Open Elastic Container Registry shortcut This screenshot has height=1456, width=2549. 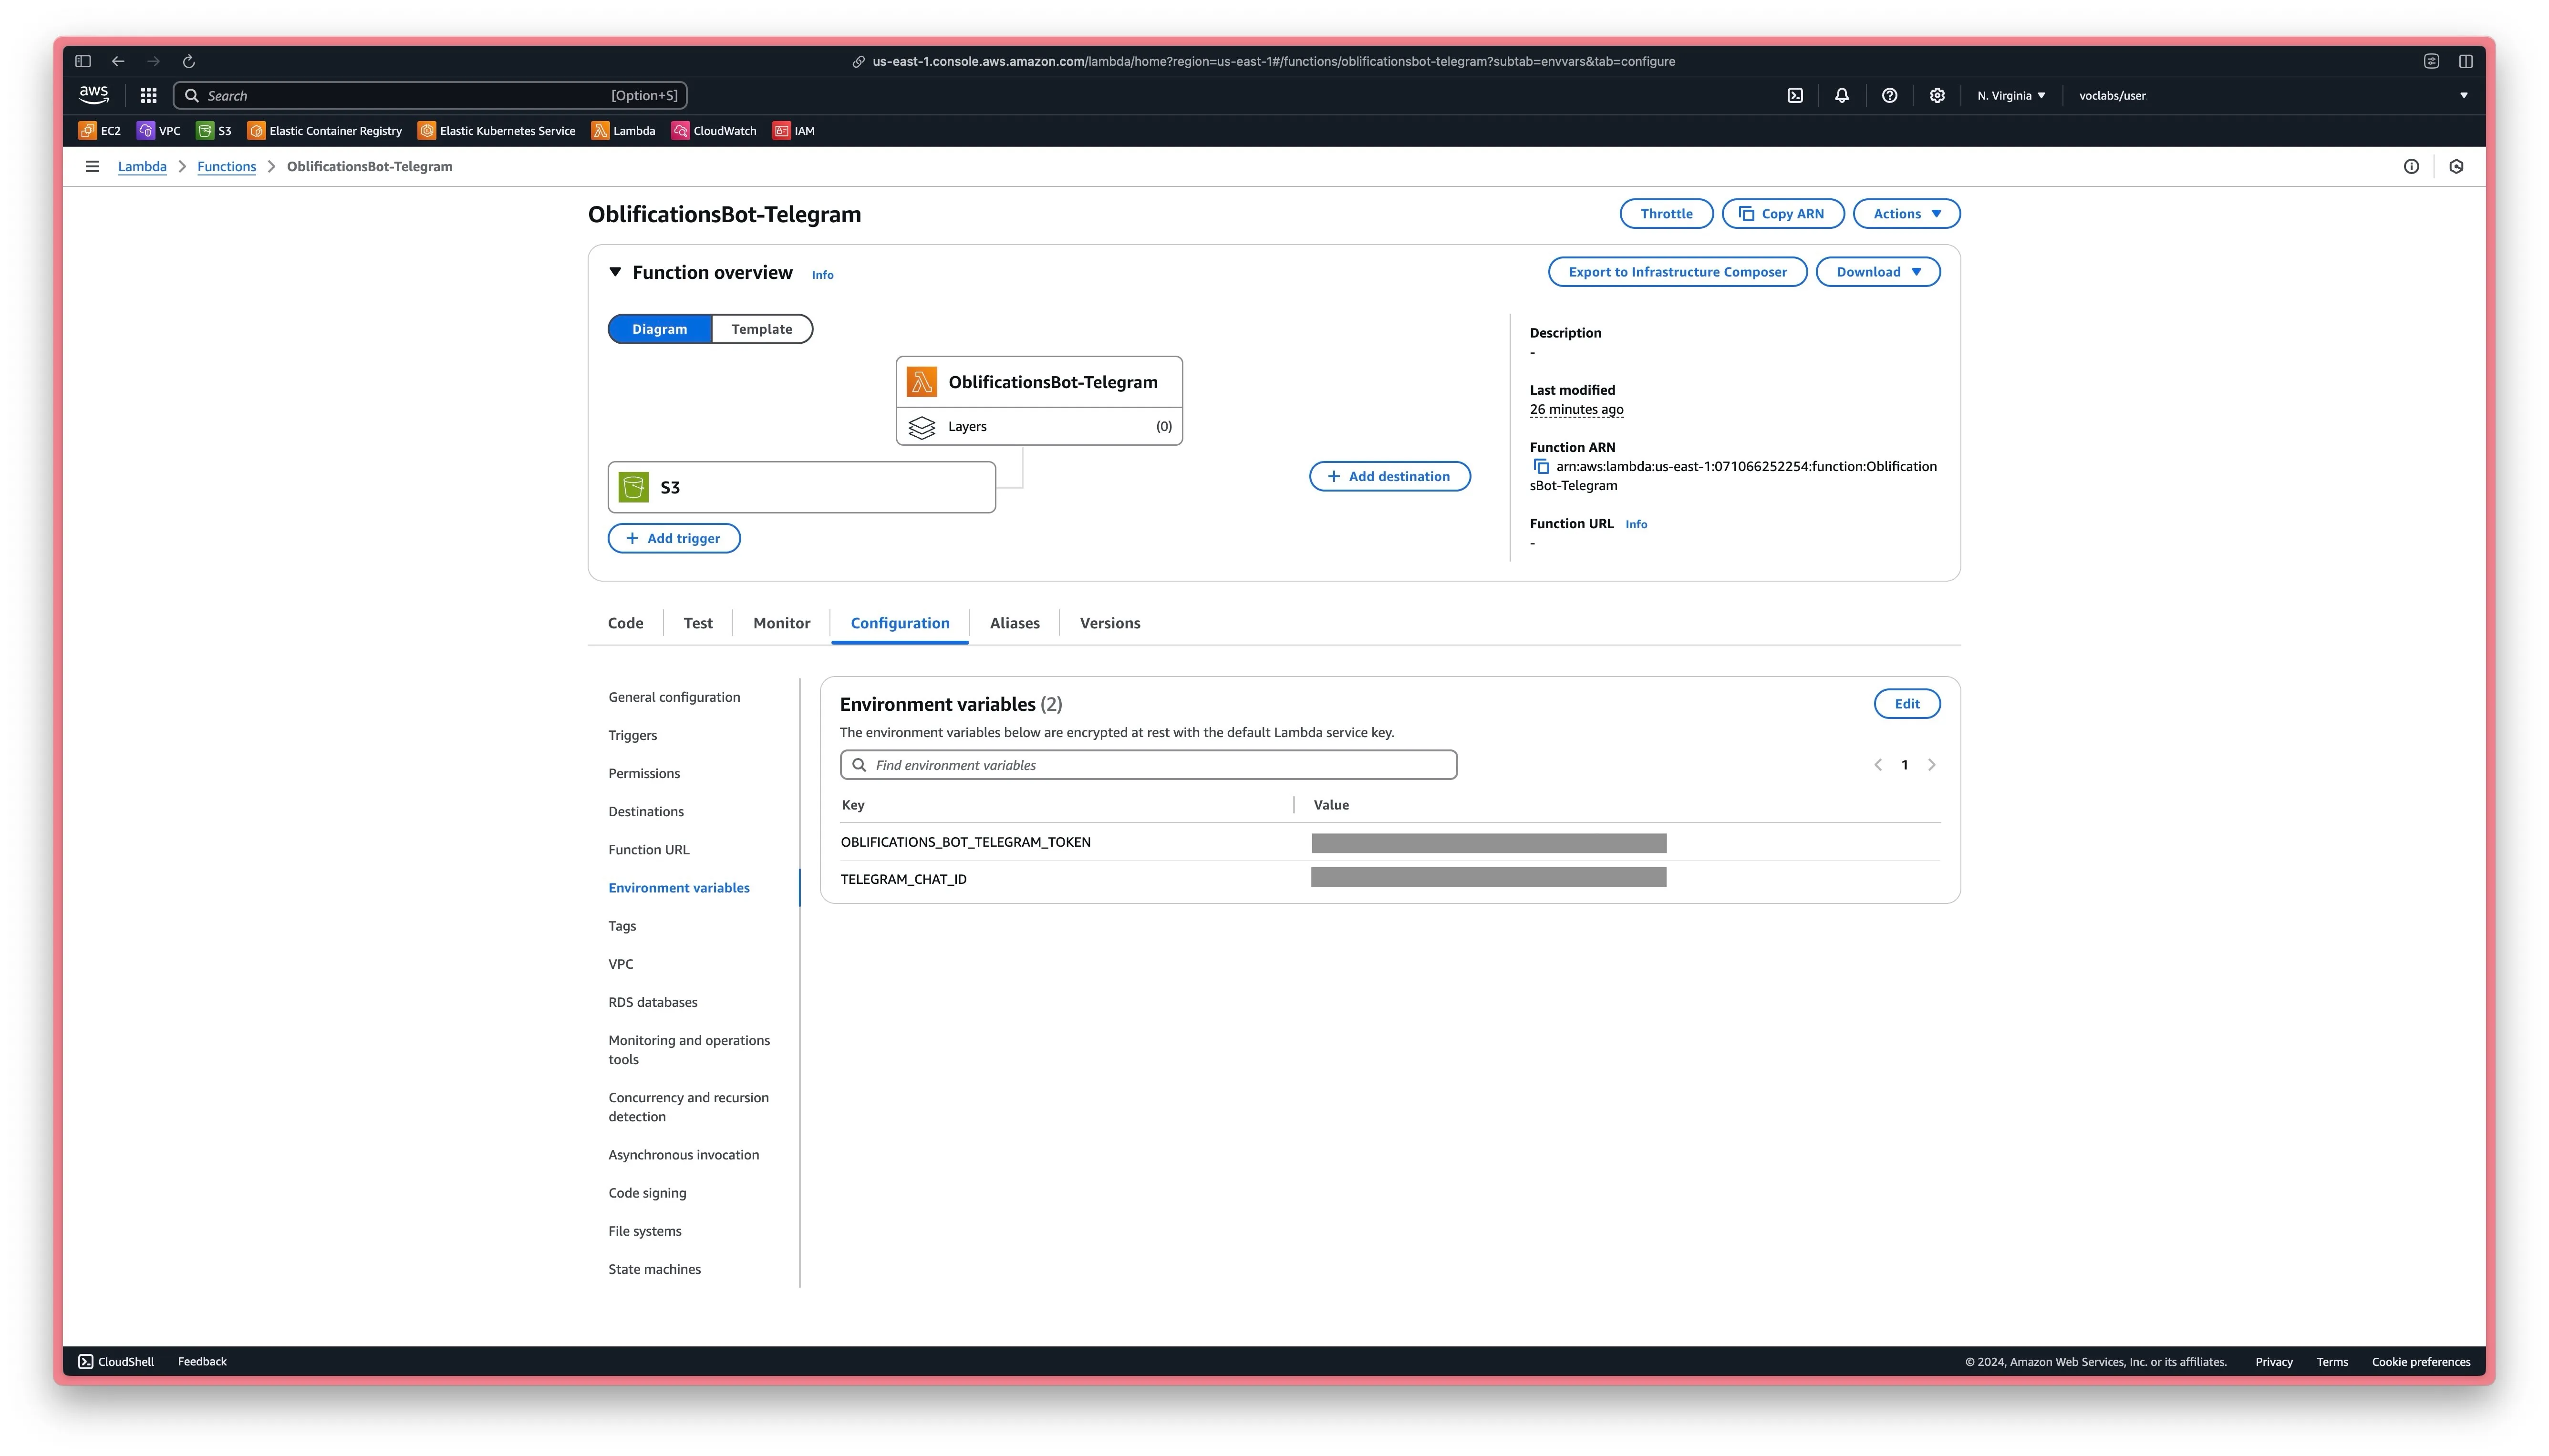[325, 130]
